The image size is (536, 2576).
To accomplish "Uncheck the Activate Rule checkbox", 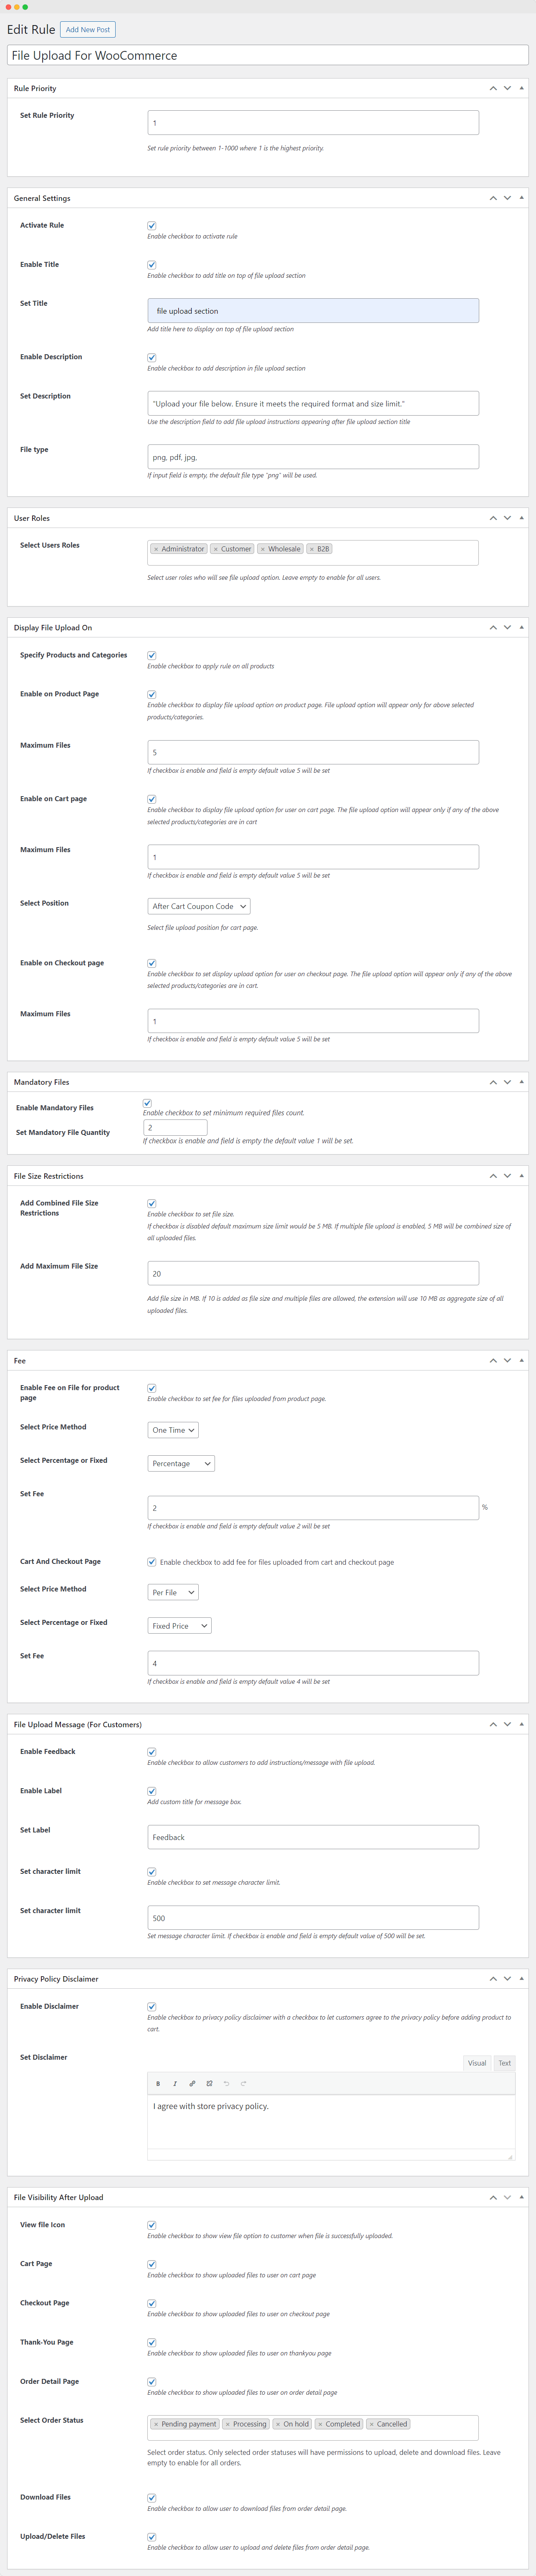I will point(152,226).
